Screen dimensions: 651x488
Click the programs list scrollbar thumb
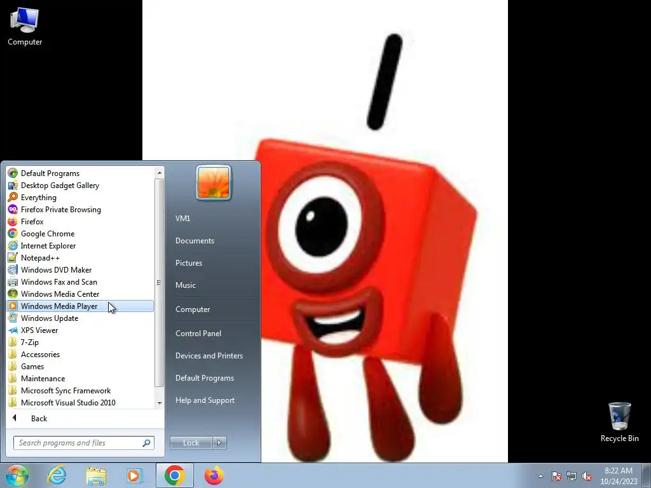pyautogui.click(x=160, y=283)
